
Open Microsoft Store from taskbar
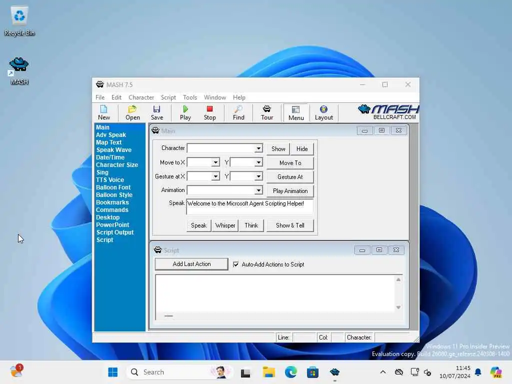coord(312,372)
